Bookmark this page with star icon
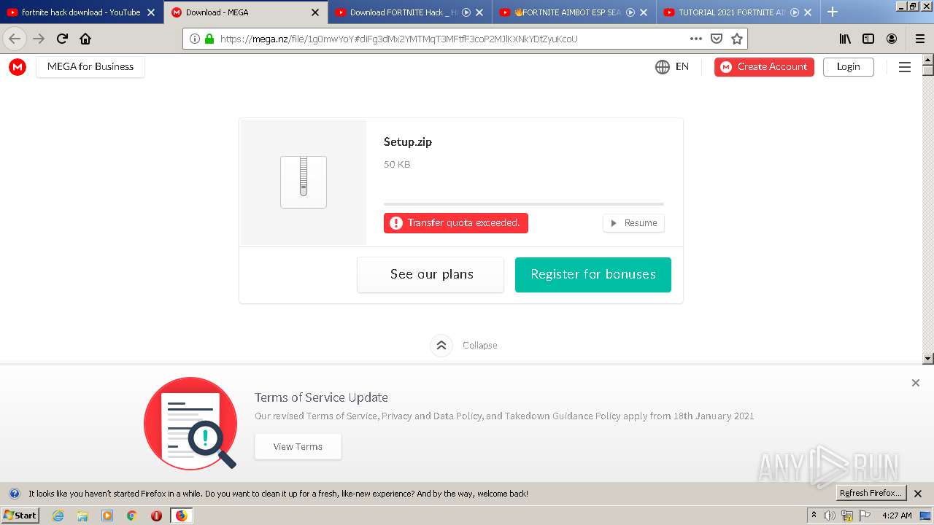Image resolution: width=934 pixels, height=525 pixels. click(x=737, y=39)
